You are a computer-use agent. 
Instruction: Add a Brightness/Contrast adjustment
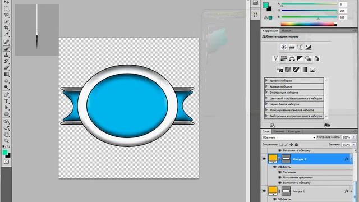coord(284,47)
